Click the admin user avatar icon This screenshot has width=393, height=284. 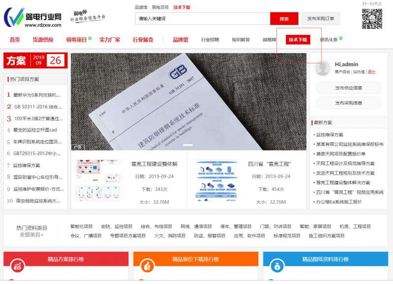point(322,69)
